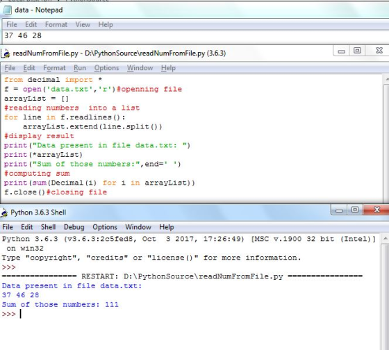Open Format menu in readNumFromFile.py editor

pos(54,68)
